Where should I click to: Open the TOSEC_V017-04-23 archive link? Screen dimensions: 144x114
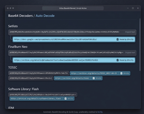tap(94, 73)
